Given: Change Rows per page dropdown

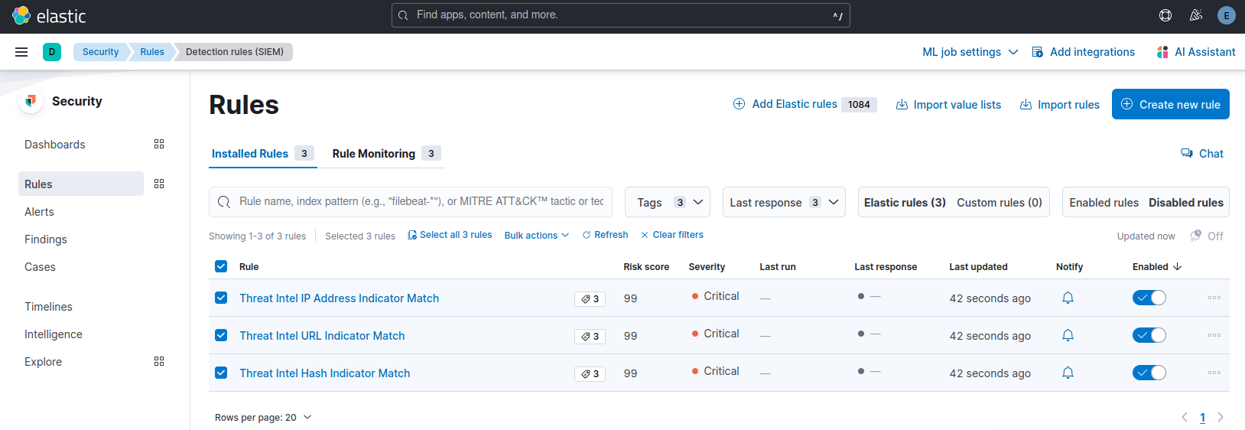Looking at the screenshot, I should [263, 418].
